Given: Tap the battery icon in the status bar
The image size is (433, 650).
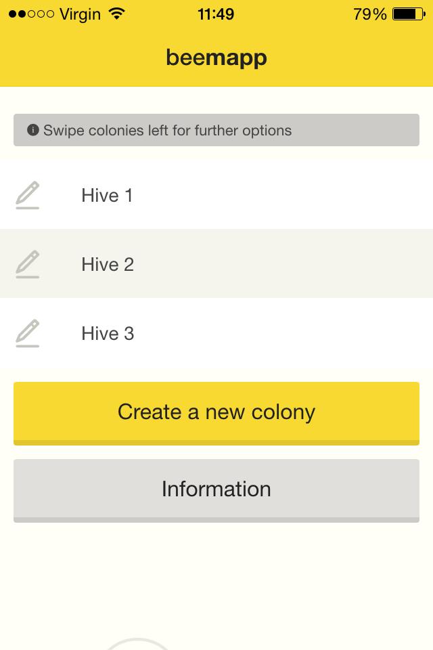Looking at the screenshot, I should click(408, 14).
